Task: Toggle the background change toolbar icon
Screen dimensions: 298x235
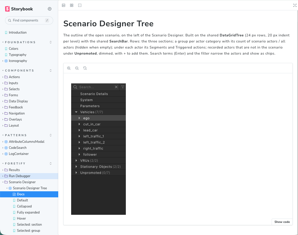Action: pos(64,5)
